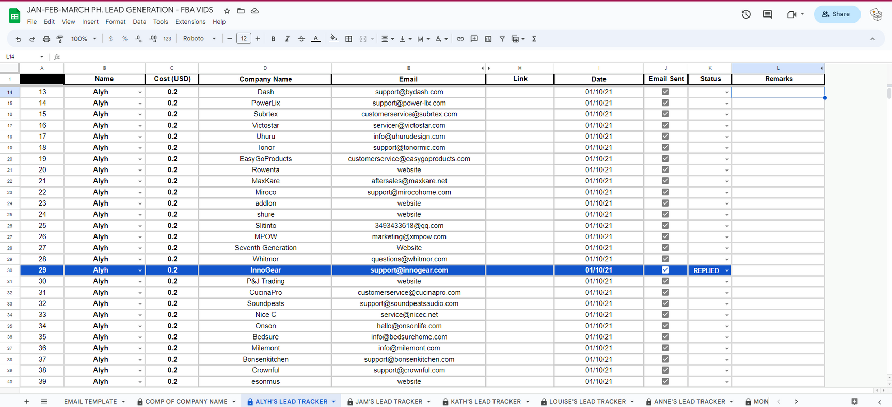Uncheck Email Sent for esonmus
Viewport: 892px width, 407px height.
click(x=665, y=381)
